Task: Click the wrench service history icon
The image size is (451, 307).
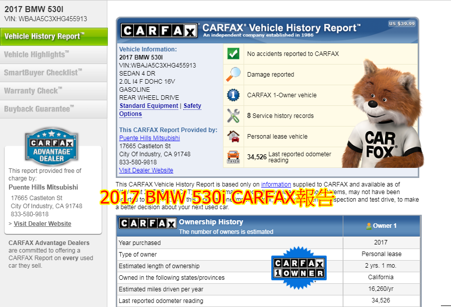Action: pyautogui.click(x=233, y=116)
